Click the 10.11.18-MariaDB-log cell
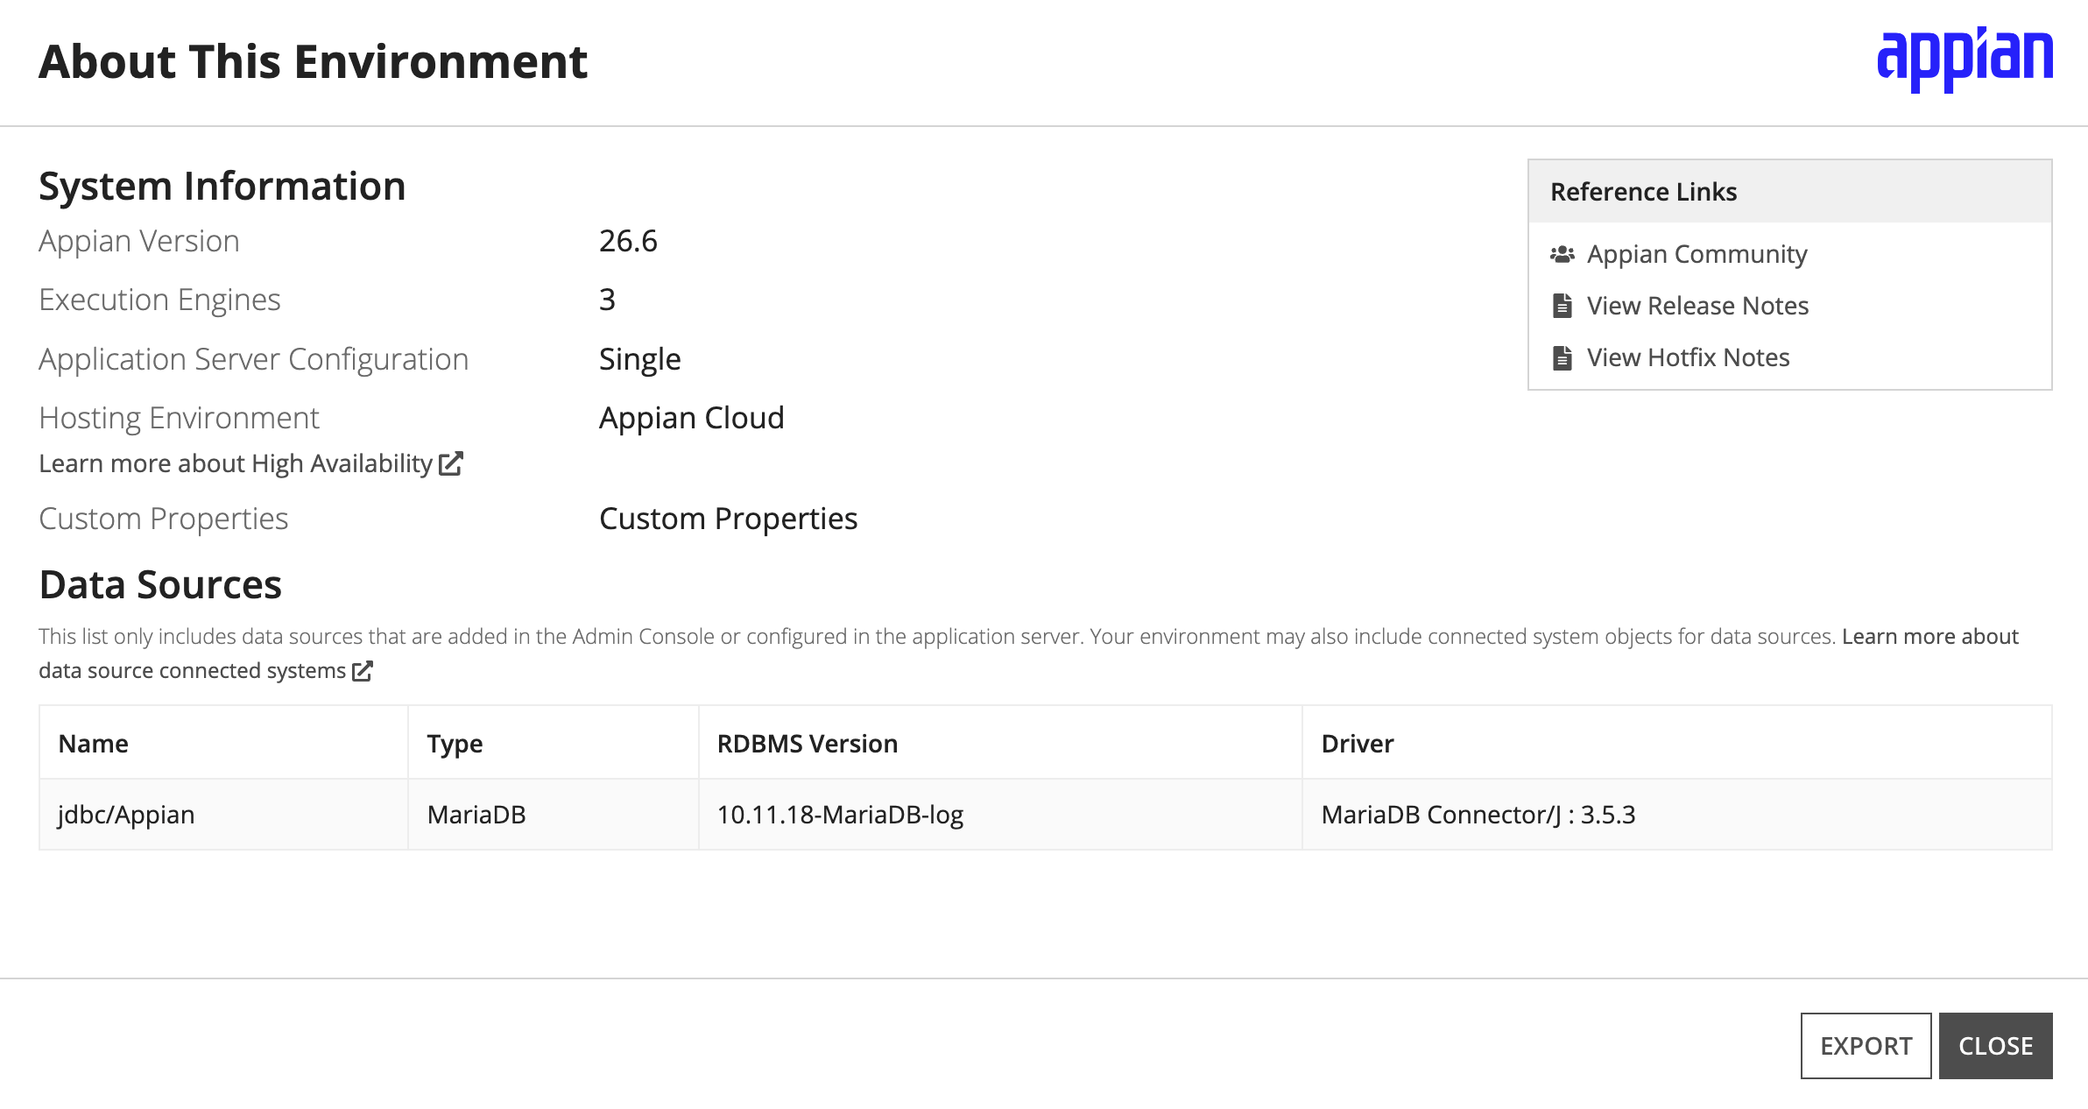Screen dimensions: 2088x1109 (1000, 815)
